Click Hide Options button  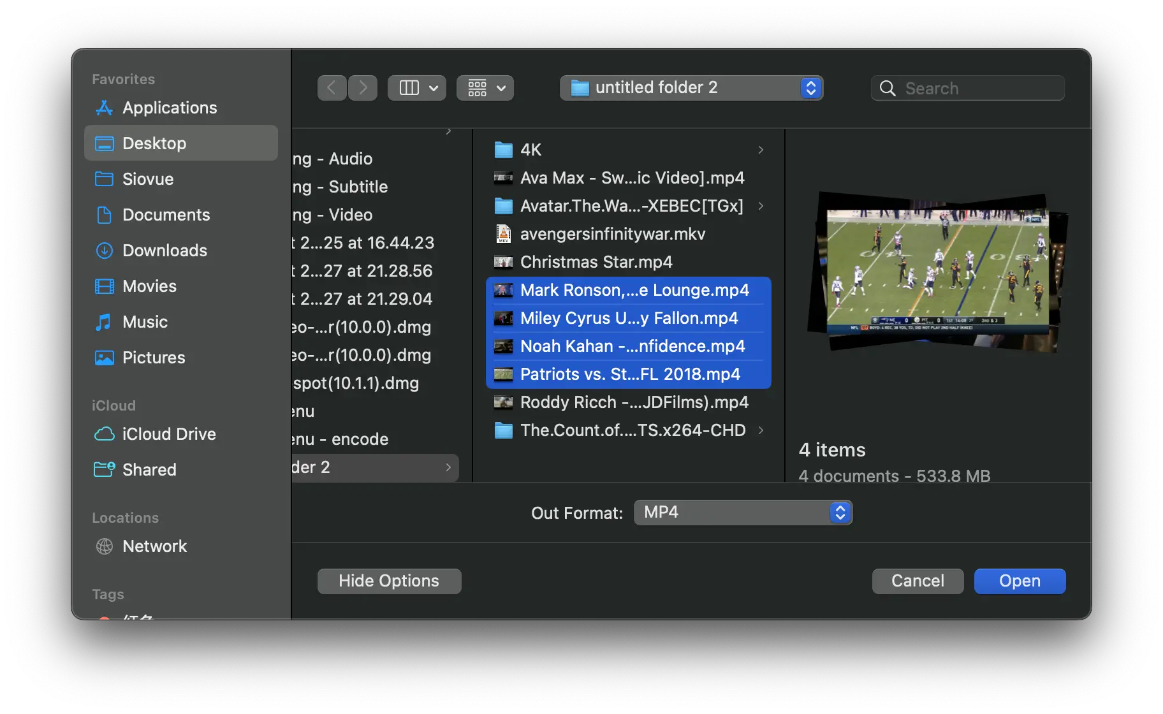390,581
